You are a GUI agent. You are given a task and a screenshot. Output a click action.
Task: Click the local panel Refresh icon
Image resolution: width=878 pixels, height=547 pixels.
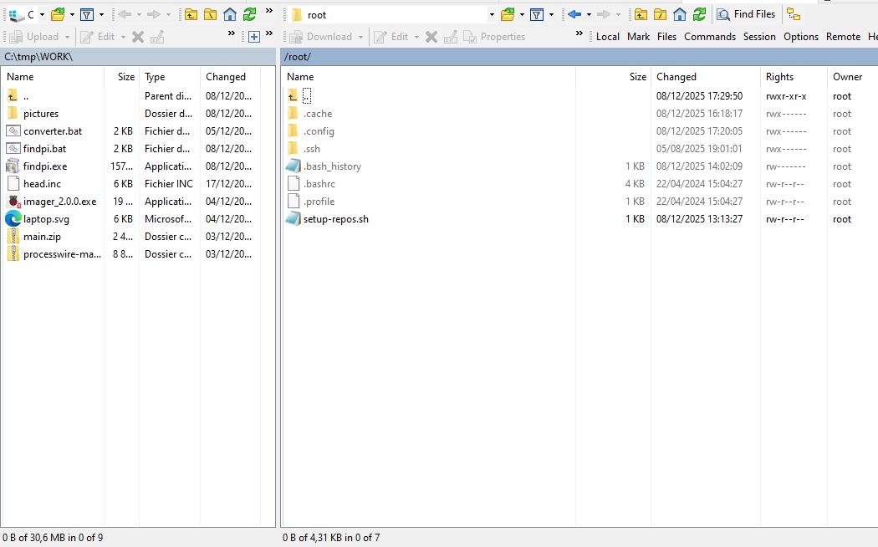coord(250,14)
